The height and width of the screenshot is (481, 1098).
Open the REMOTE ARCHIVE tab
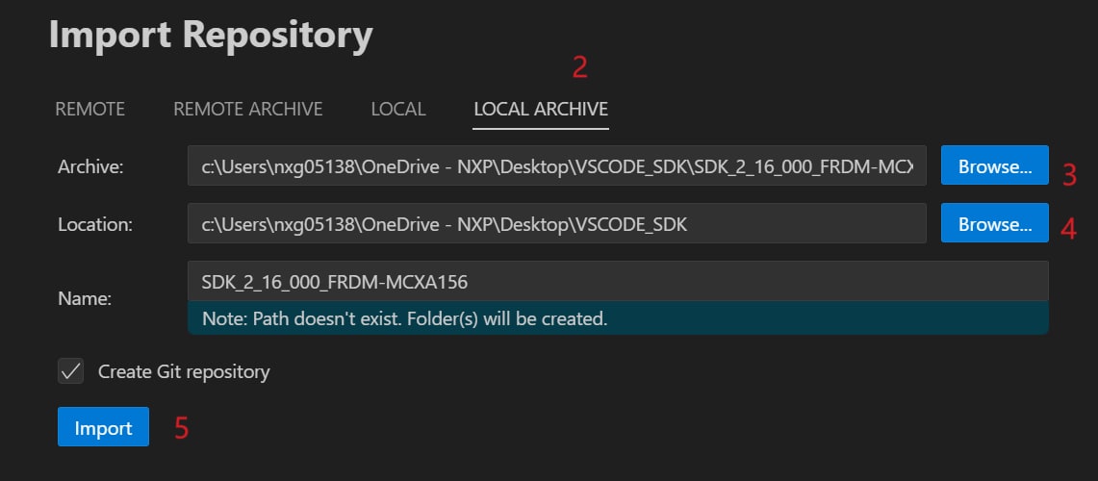pos(247,109)
